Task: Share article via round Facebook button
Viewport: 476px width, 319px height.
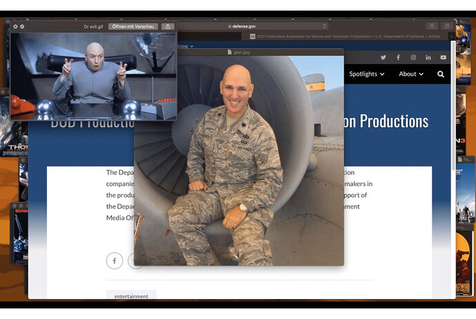Action: pyautogui.click(x=114, y=260)
